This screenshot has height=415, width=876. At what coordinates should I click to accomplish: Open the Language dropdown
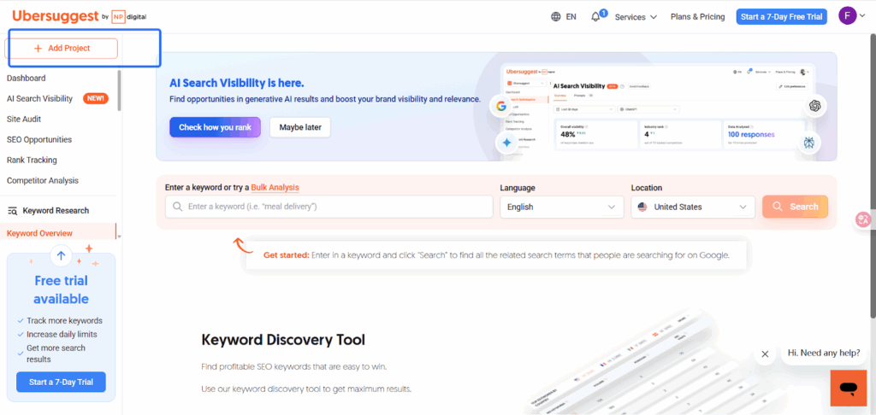(562, 207)
